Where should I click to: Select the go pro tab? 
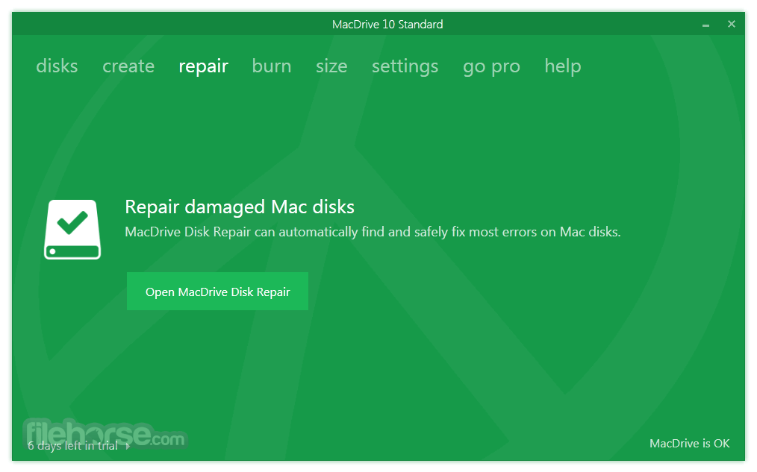pos(491,67)
